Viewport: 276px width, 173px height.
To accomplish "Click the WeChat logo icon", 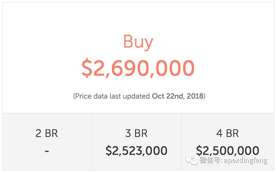I will tap(192, 160).
